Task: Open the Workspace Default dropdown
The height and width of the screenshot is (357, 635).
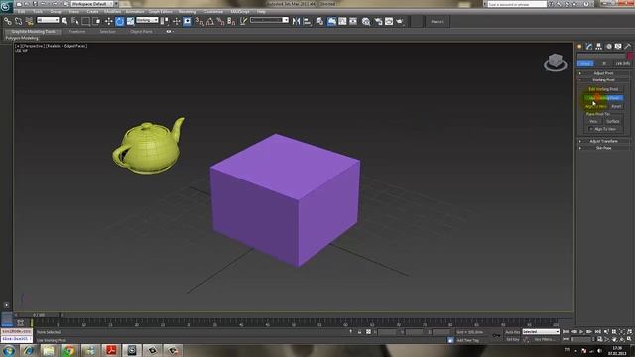Action: [x=92, y=4]
